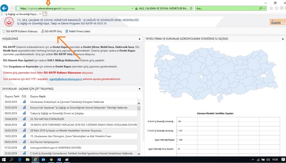Click the browser home icon
286x163 pixels.
click(271, 8)
